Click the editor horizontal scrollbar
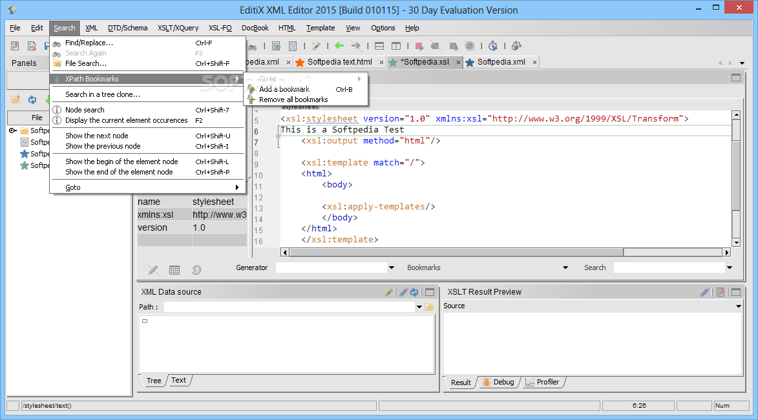 [x=505, y=252]
